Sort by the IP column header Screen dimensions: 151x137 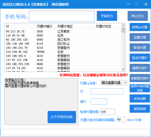[20, 26]
